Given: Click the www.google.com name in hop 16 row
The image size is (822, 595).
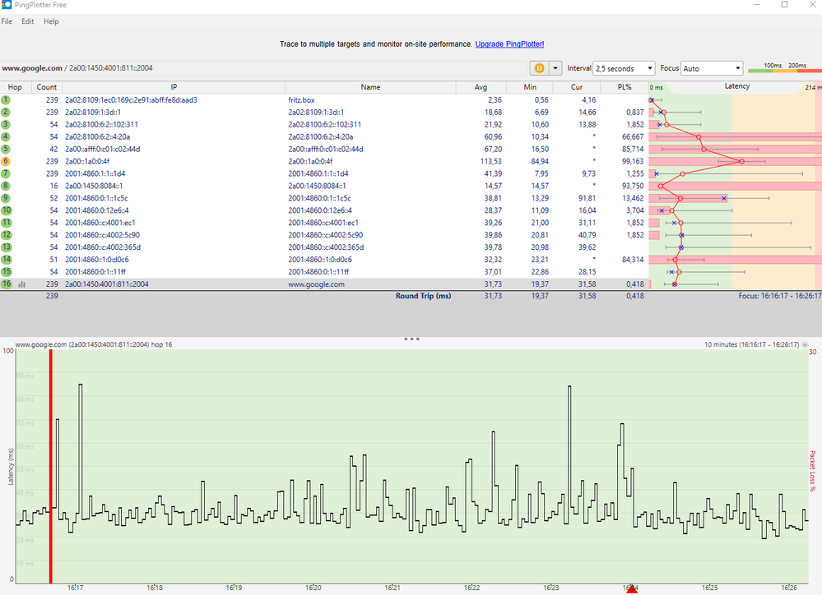Looking at the screenshot, I should (316, 284).
